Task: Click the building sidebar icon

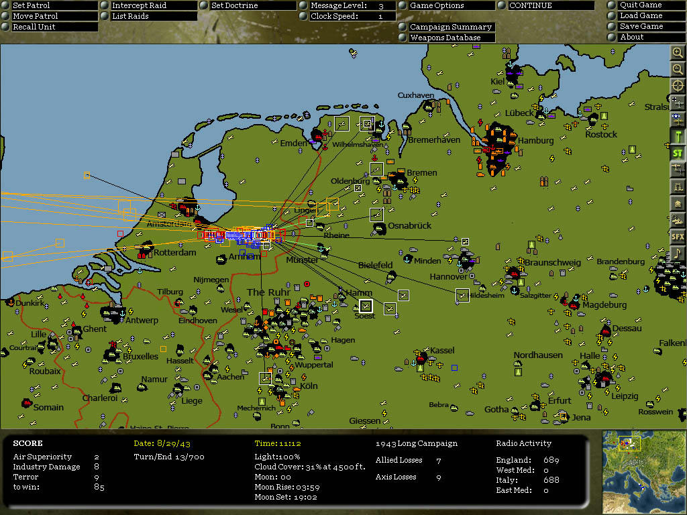Action: point(678,203)
